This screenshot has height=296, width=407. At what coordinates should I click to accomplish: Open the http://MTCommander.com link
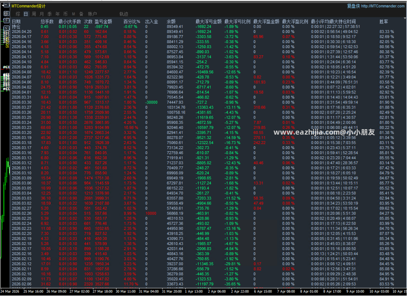383,6
